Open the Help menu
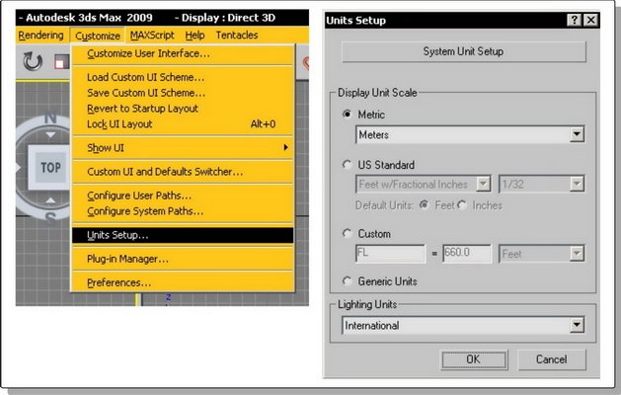The image size is (621, 395). tap(194, 36)
